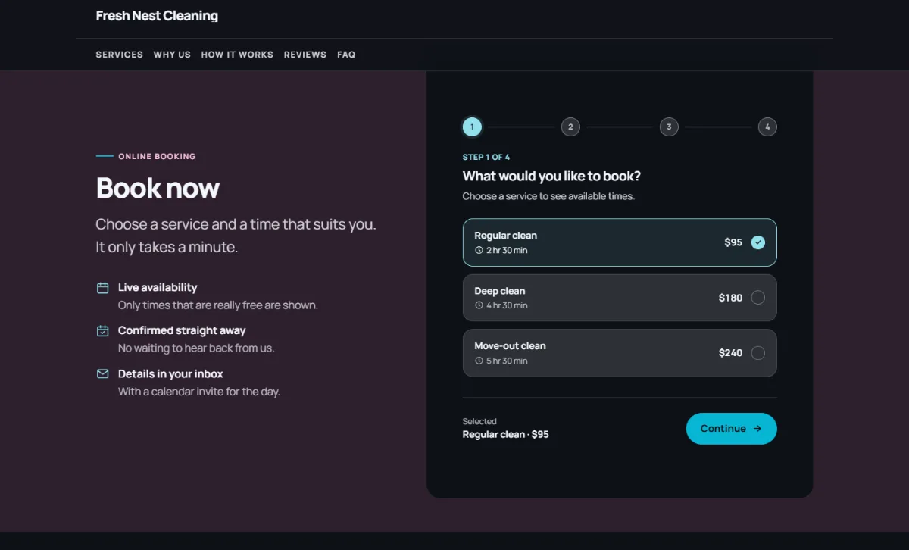
Task: Click the arrow icon inside Continue button
Action: pyautogui.click(x=757, y=429)
